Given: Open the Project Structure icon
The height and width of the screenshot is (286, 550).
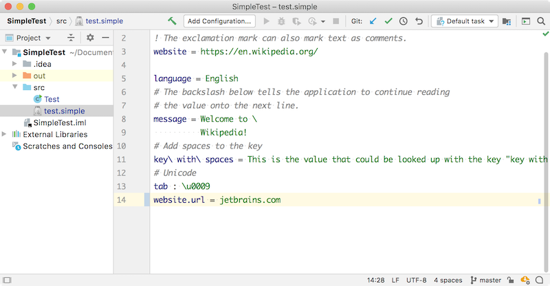Looking at the screenshot, I should [507, 21].
